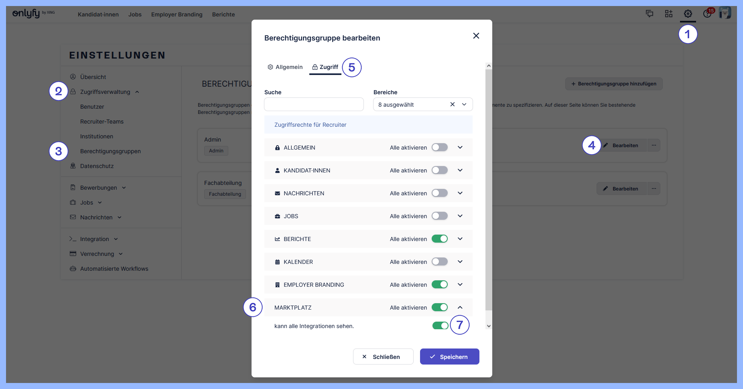Screen dimensions: 743x389
Task: Open the settings gear icon in header
Action: 688,14
